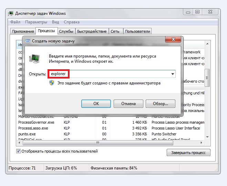Image resolution: width=227 pixels, height=186 pixels.
Task: Click the Open text field containing explorer
Action: coord(112,74)
